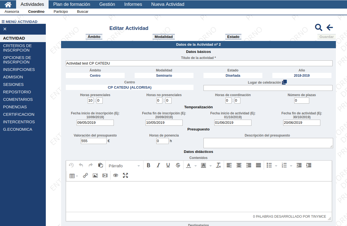
Task: Preview the editor content
Action: (x=116, y=176)
